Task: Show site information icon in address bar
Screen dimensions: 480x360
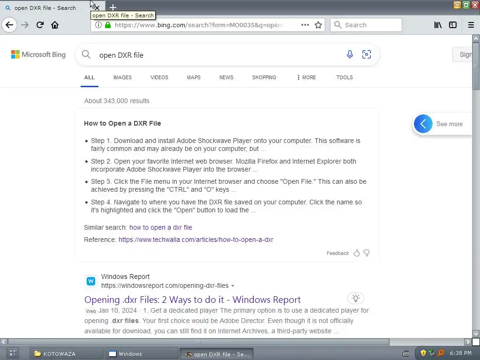Action: point(98,25)
